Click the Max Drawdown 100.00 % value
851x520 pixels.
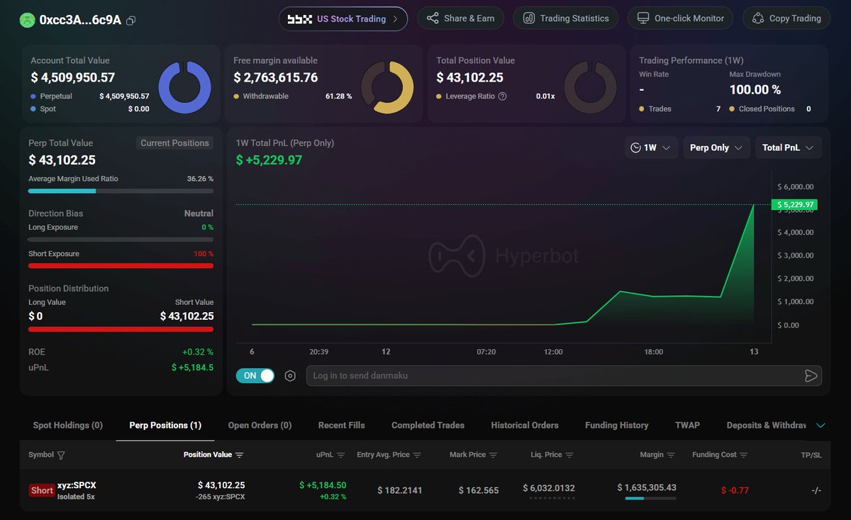pyautogui.click(x=755, y=89)
